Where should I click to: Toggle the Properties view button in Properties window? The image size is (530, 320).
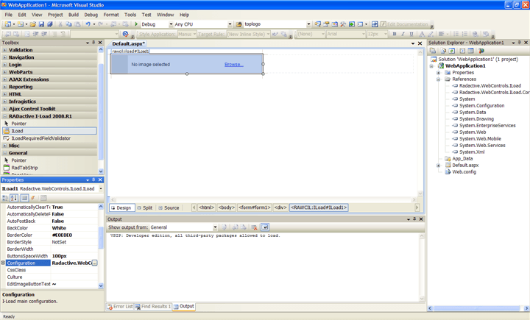24,198
